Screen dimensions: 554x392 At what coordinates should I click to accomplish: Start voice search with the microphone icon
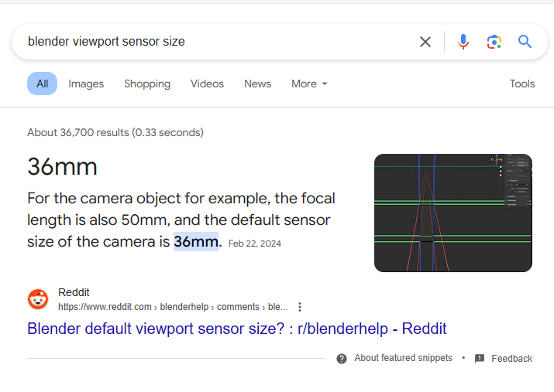(463, 42)
